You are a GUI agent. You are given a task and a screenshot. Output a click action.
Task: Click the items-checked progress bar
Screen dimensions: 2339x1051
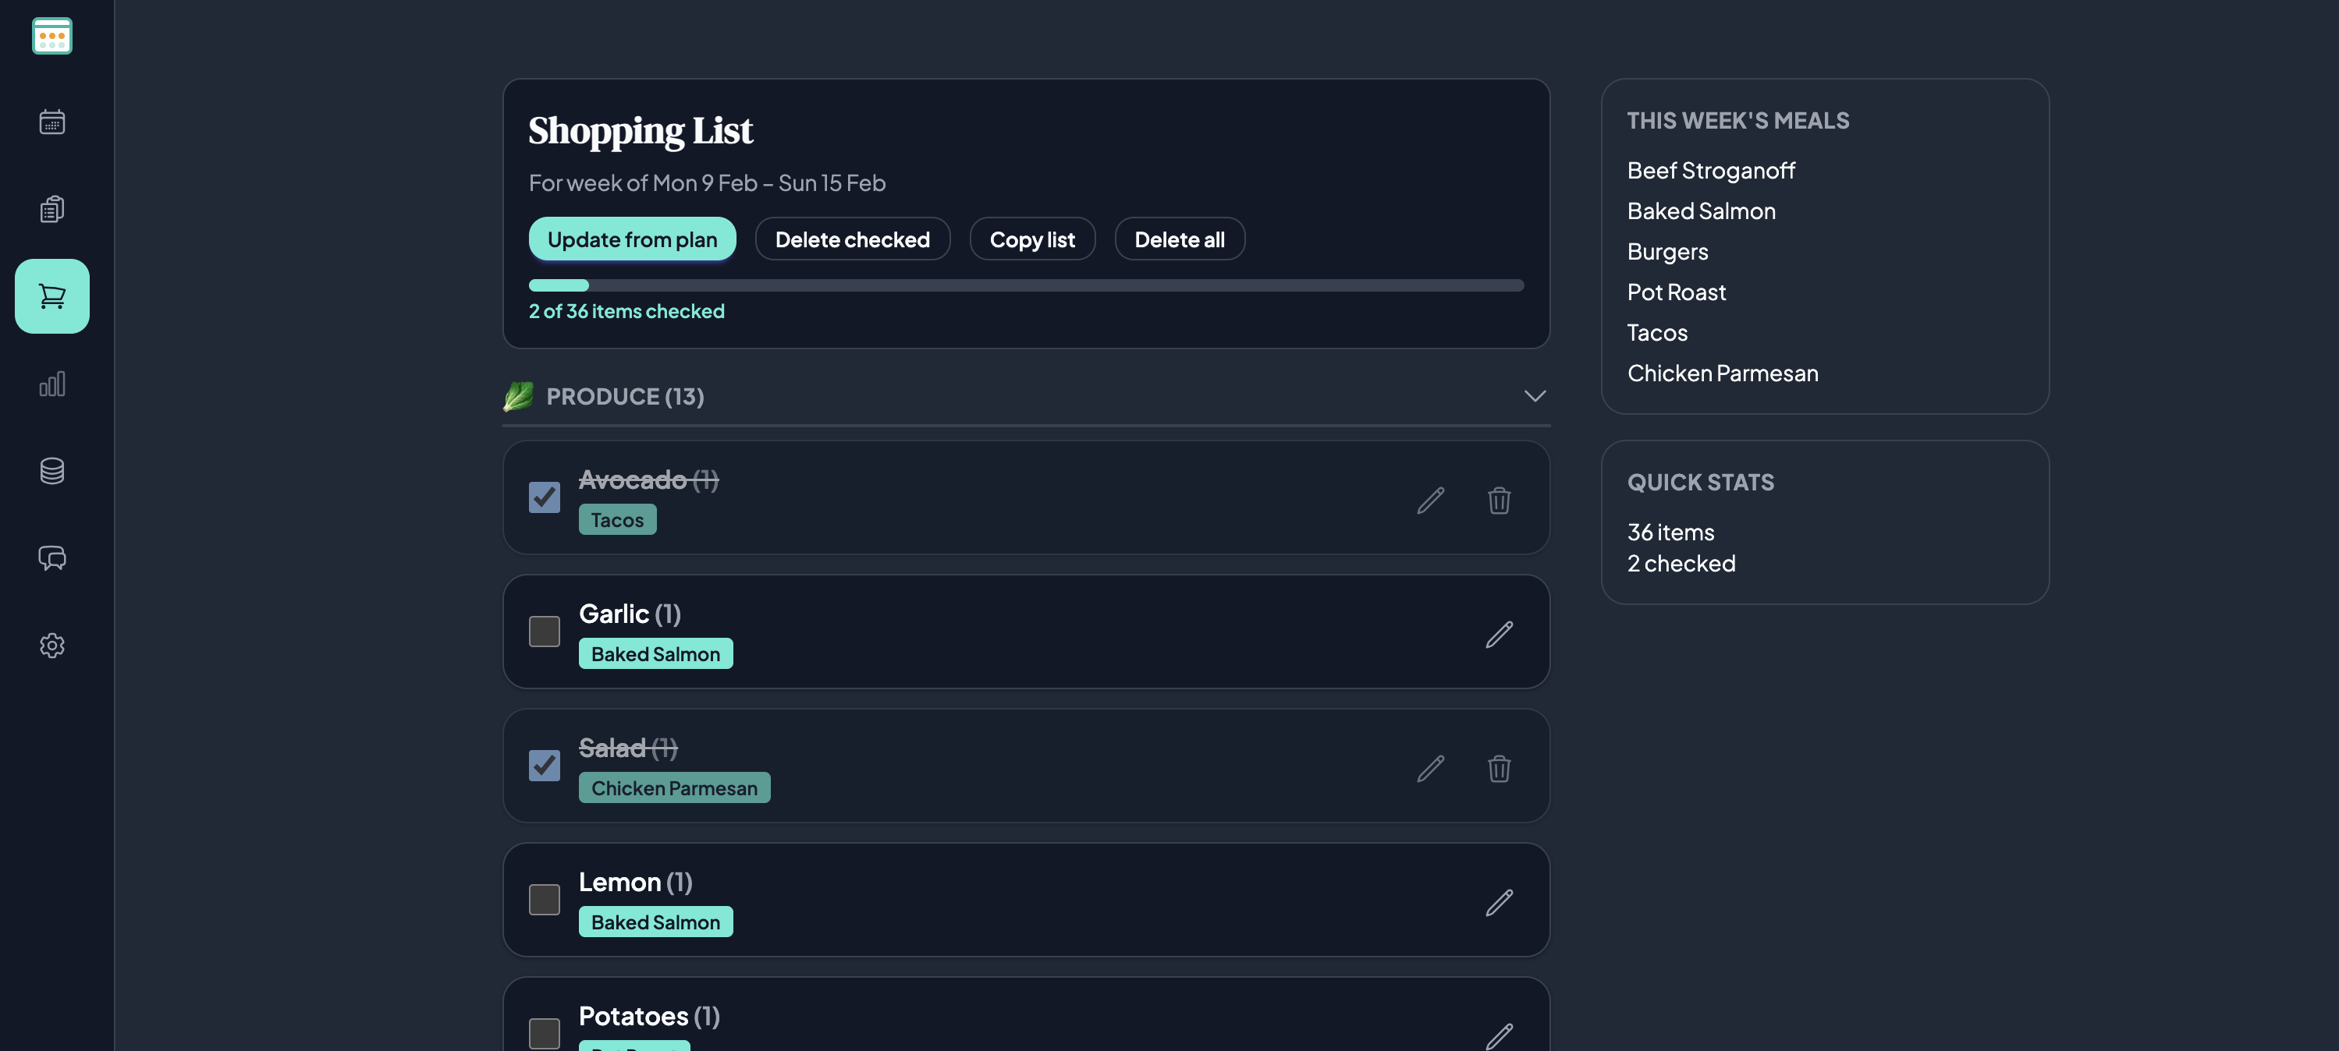tap(1026, 285)
